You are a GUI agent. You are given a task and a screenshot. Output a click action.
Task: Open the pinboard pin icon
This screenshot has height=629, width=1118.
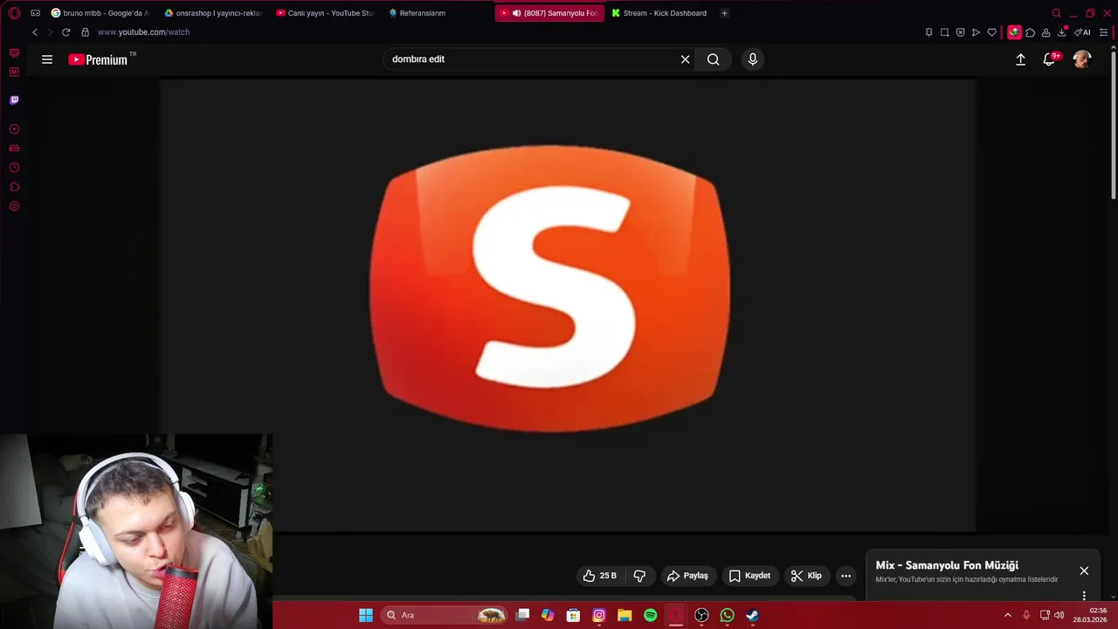pos(928,32)
